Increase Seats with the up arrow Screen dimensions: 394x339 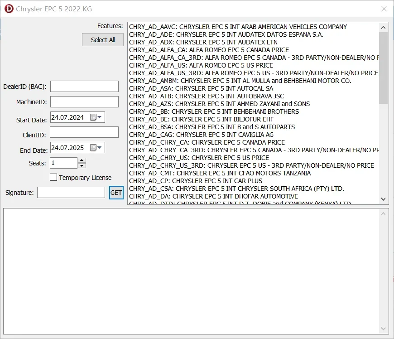[82, 160]
